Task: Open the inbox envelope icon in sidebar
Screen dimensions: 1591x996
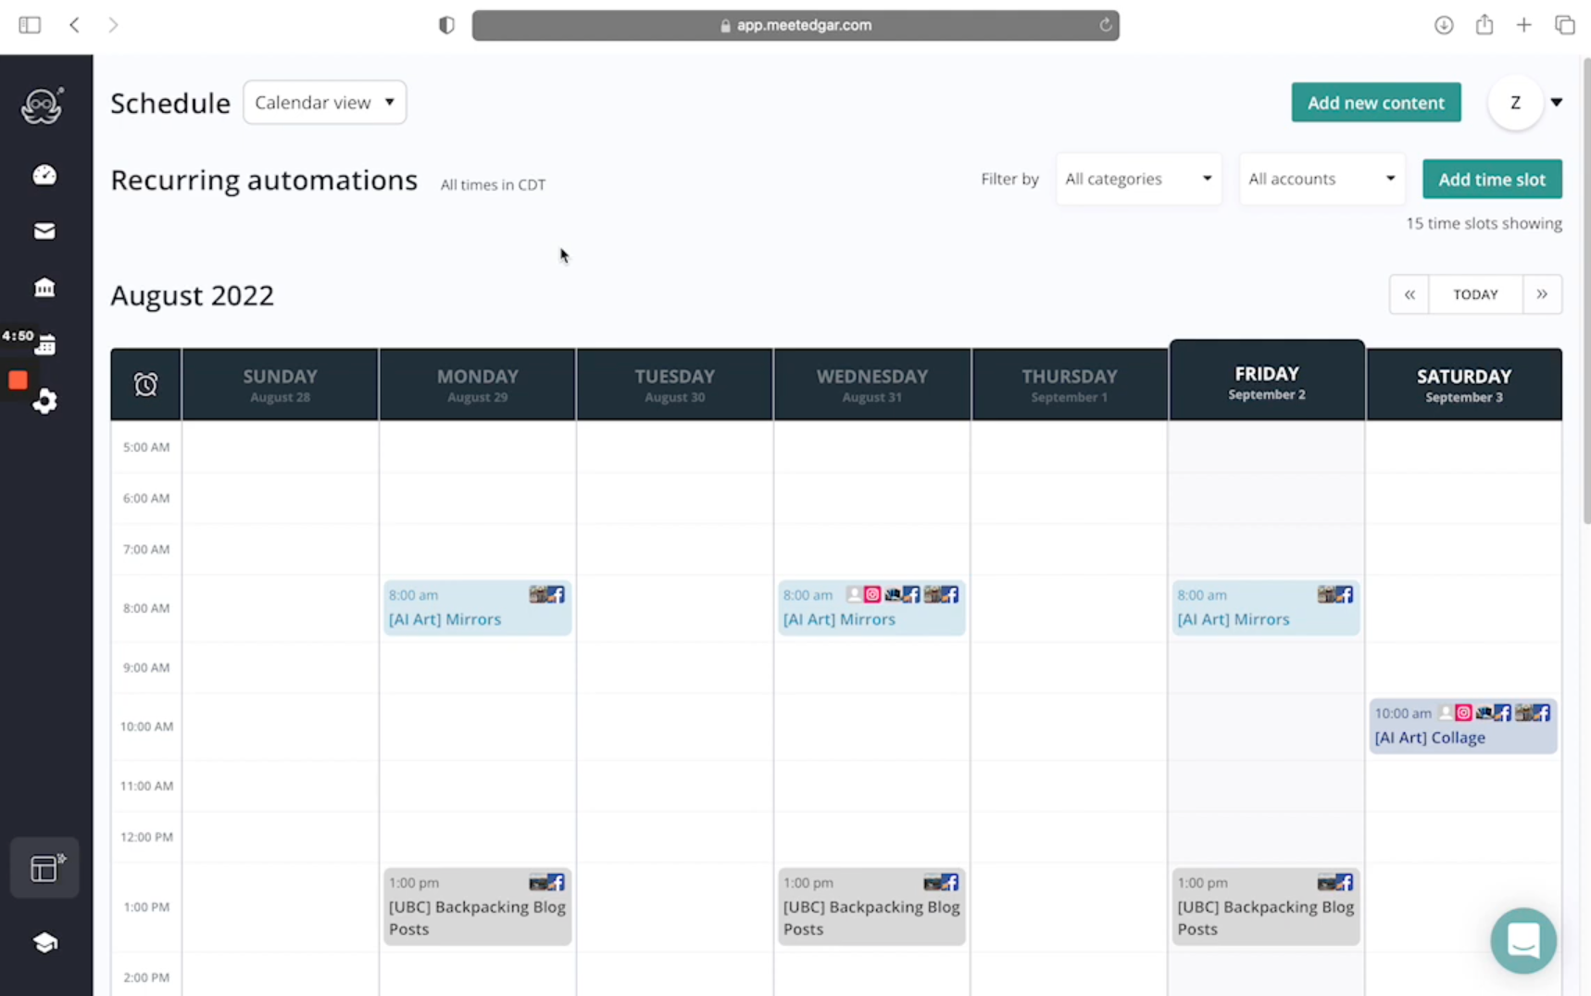Action: click(x=44, y=230)
